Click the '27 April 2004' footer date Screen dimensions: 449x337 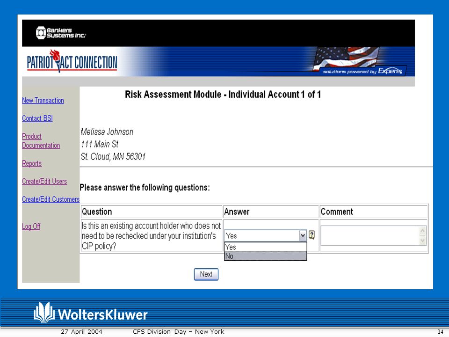tap(81, 332)
